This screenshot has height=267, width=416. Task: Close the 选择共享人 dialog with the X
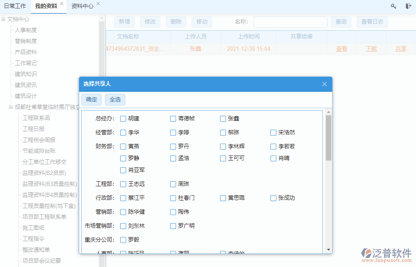click(x=325, y=84)
